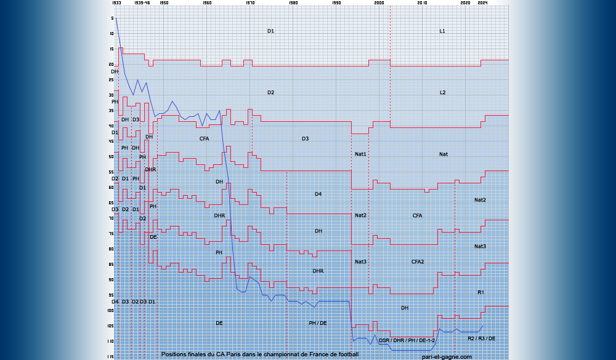Click the y-axis rank value 105
This screenshot has height=360, width=616.
click(x=110, y=326)
